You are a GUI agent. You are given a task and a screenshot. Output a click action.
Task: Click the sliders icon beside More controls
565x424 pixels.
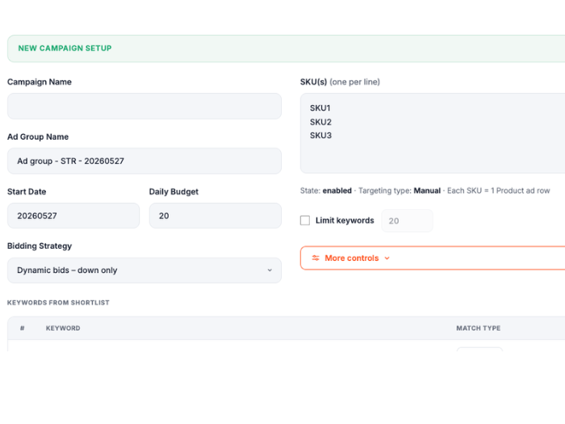(316, 258)
